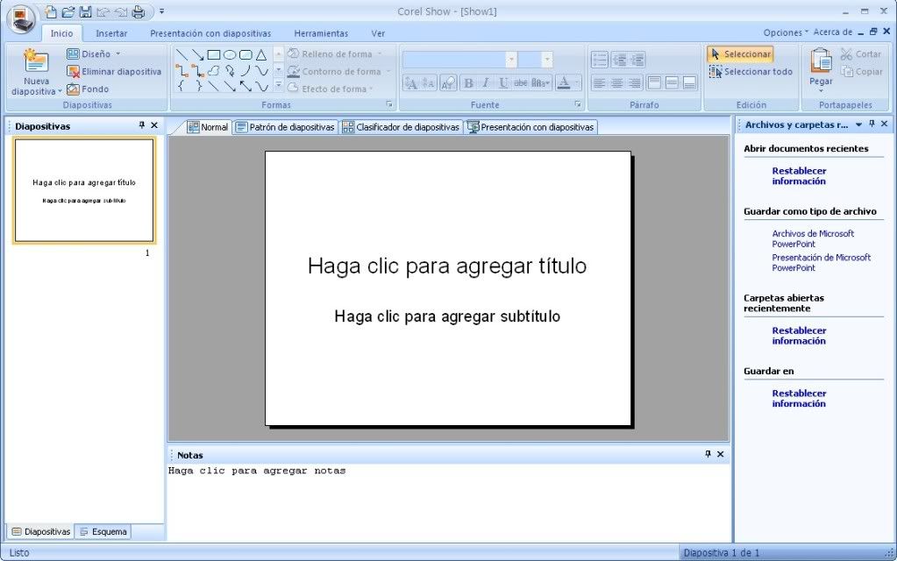Select the rectangle shape in Formas gallery

[x=214, y=55]
